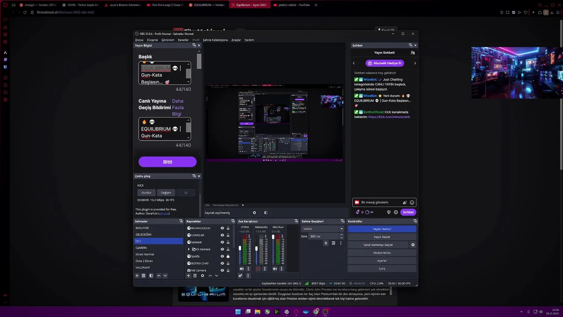Image resolution: width=563 pixels, height=317 pixels.
Task: Toggle visibility of Sadakat source
Action: (222, 242)
